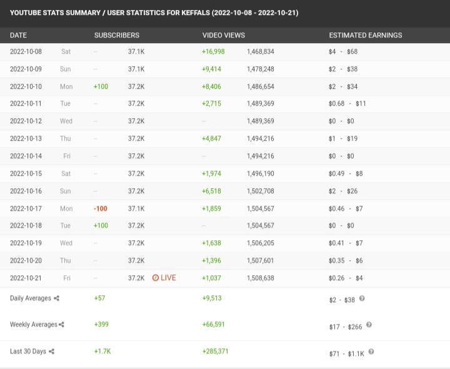Click the +4,847 views gain value

(211, 139)
